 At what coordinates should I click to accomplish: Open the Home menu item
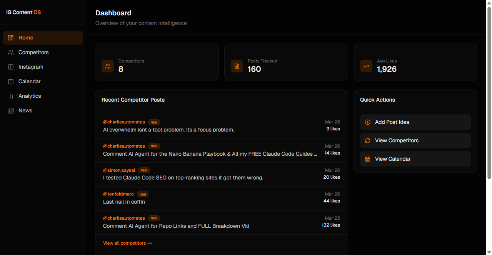(x=43, y=38)
